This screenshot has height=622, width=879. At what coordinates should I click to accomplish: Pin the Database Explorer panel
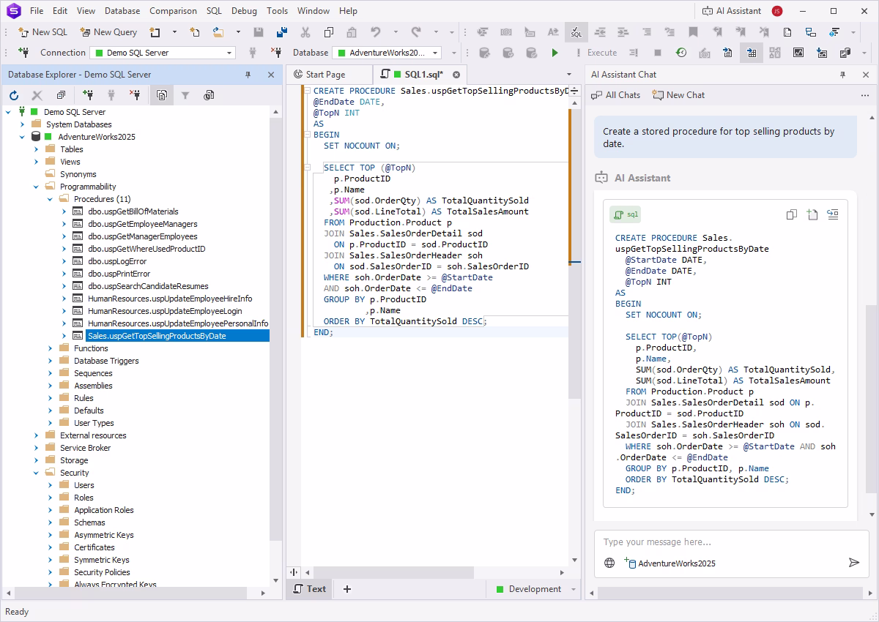(248, 75)
